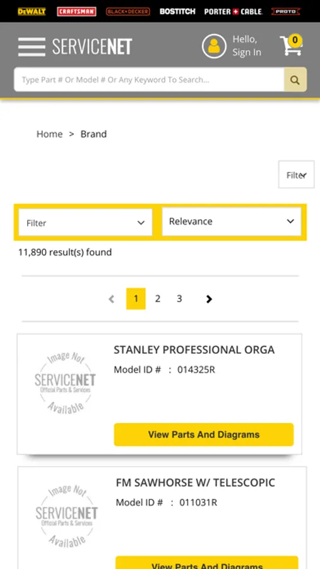Expand the Filter dropdown in yellow bar
Viewport: 320px width, 569px height.
pos(86,223)
